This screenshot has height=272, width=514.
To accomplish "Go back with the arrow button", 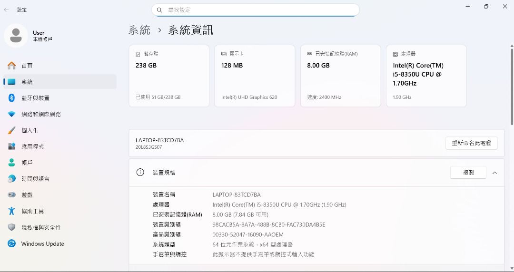I will click(7, 10).
